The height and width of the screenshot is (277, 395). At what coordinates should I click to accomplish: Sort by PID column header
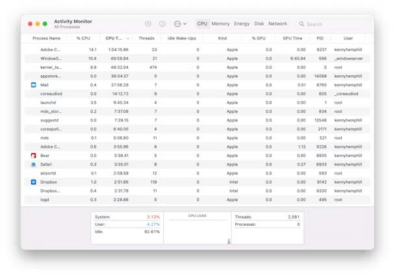tap(320, 38)
